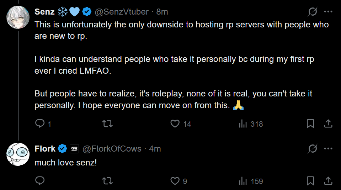
Task: Like Senz's tweet with 14 likes
Action: click(x=175, y=123)
